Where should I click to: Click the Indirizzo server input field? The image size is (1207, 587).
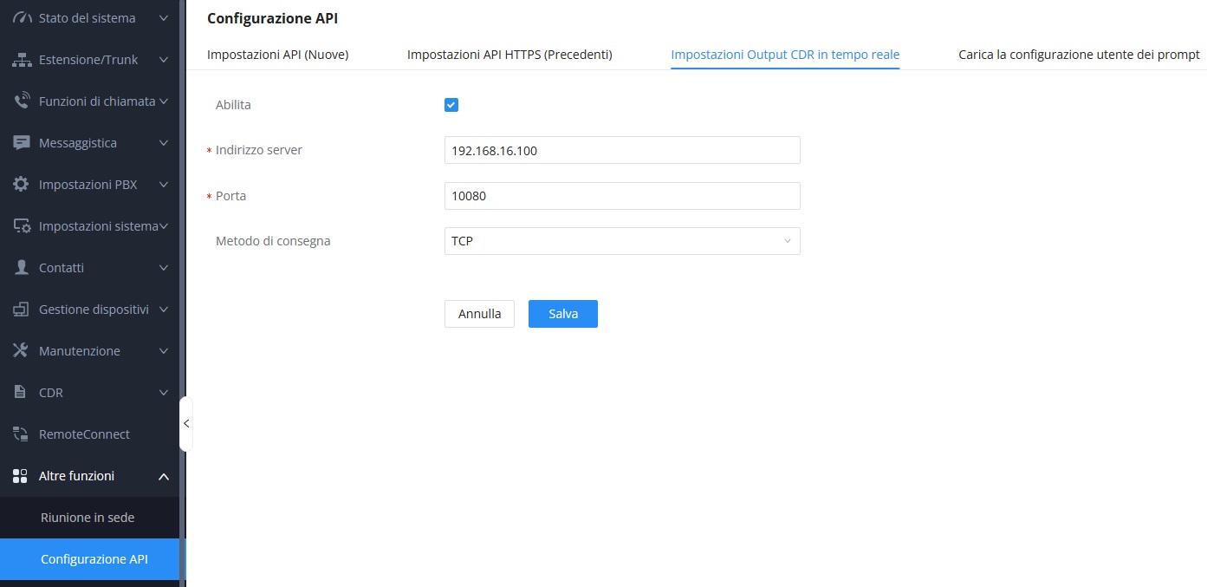621,150
